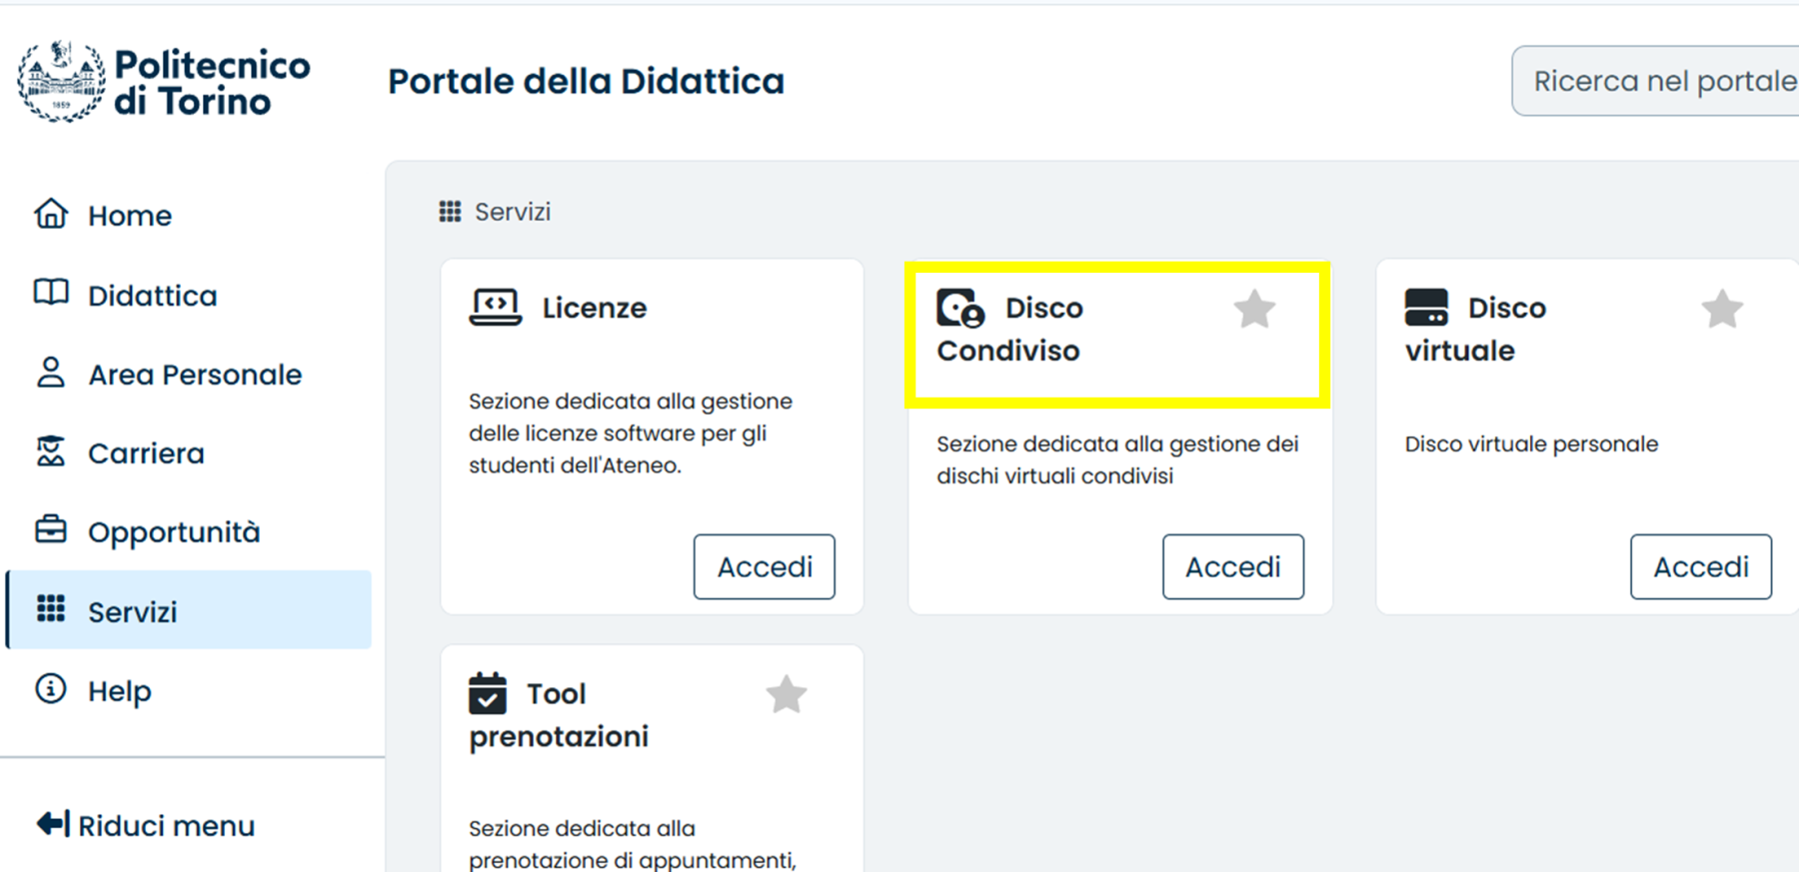Click the Carriera graduate icon in sidebar
Image resolution: width=1799 pixels, height=872 pixels.
(x=51, y=452)
